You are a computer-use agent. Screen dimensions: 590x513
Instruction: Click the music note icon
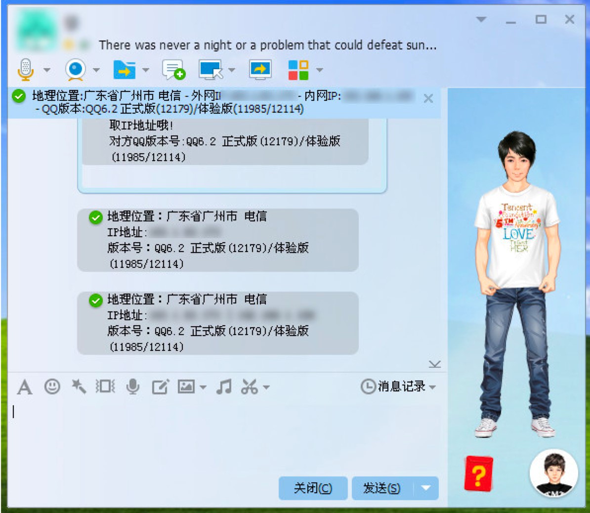(224, 386)
